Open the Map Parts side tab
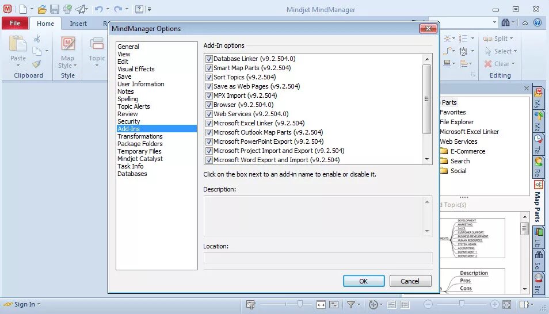Viewport: 549px width, 314px height. 538,201
